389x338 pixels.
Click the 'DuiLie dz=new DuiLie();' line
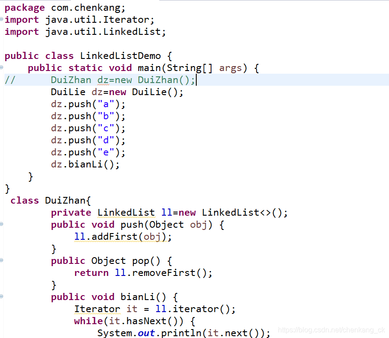(117, 92)
